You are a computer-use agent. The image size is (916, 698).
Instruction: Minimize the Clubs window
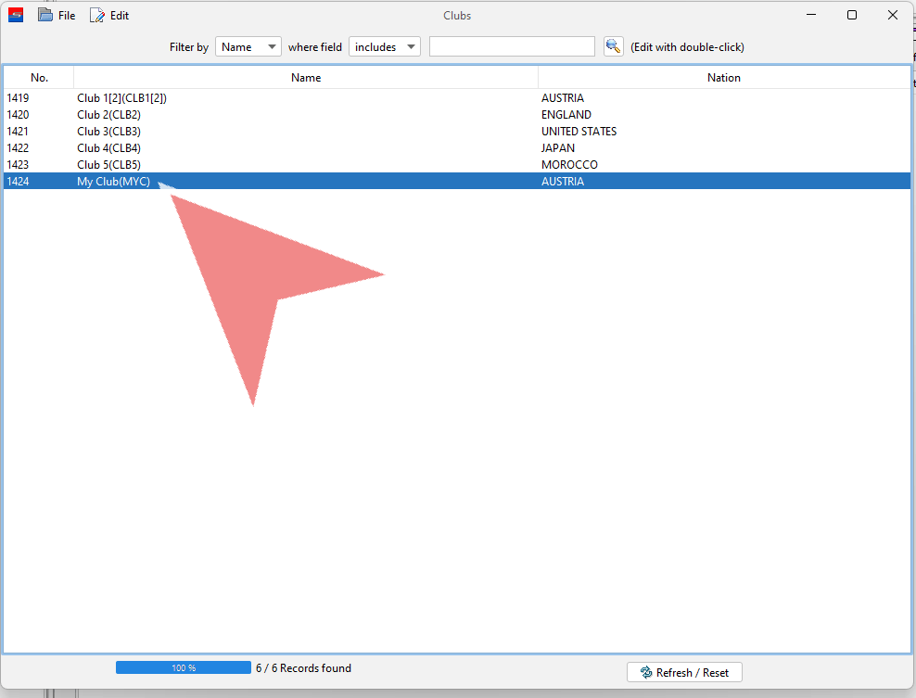(810, 15)
